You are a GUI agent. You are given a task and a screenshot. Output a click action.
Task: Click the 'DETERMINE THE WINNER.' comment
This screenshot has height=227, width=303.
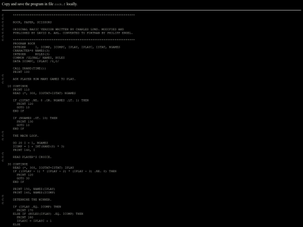(33, 200)
